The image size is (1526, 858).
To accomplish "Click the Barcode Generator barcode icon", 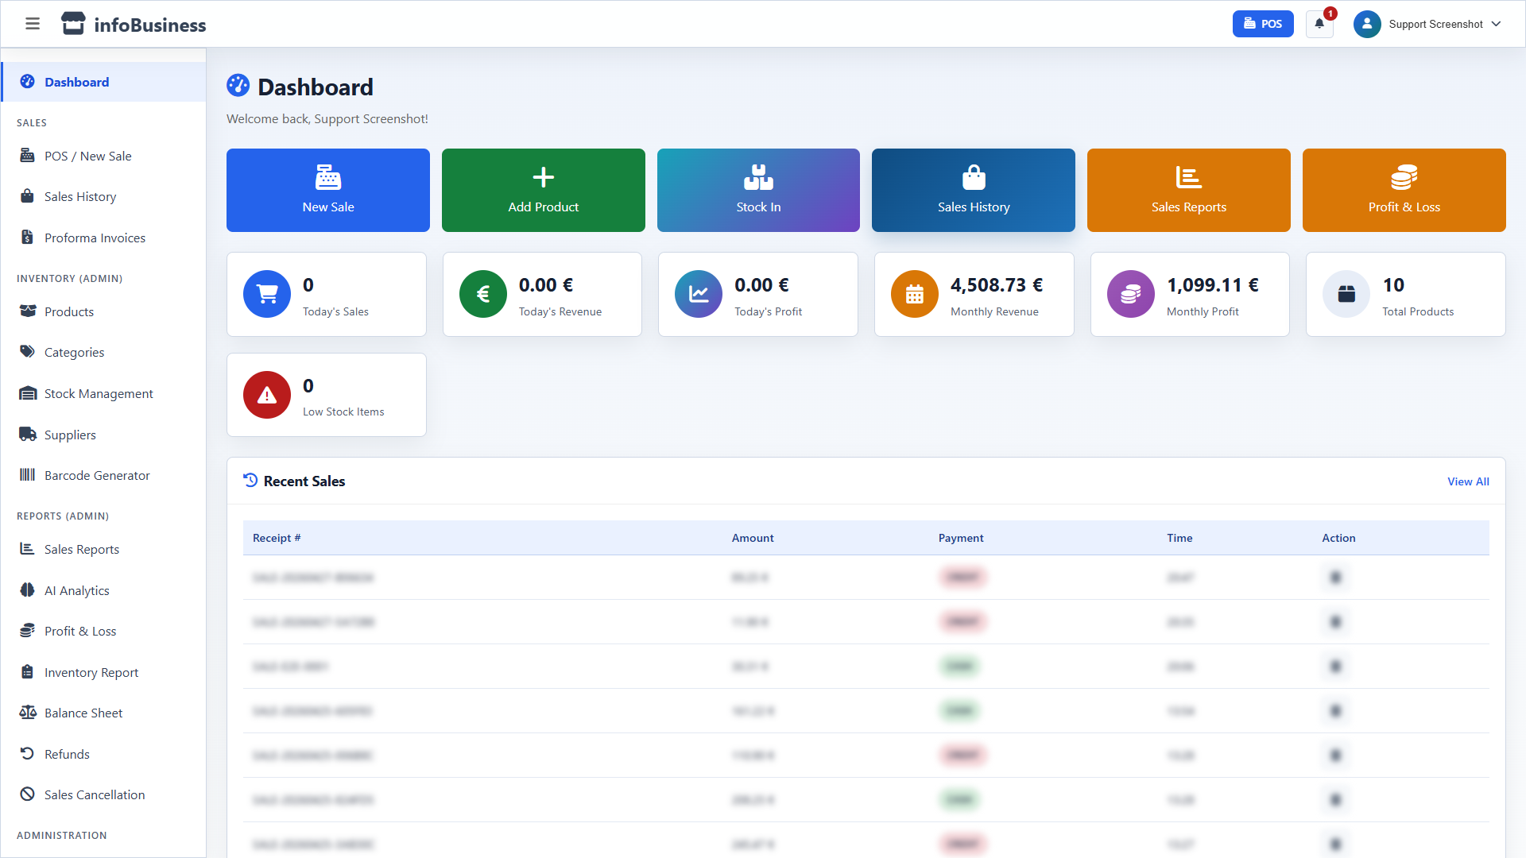I will 28,475.
